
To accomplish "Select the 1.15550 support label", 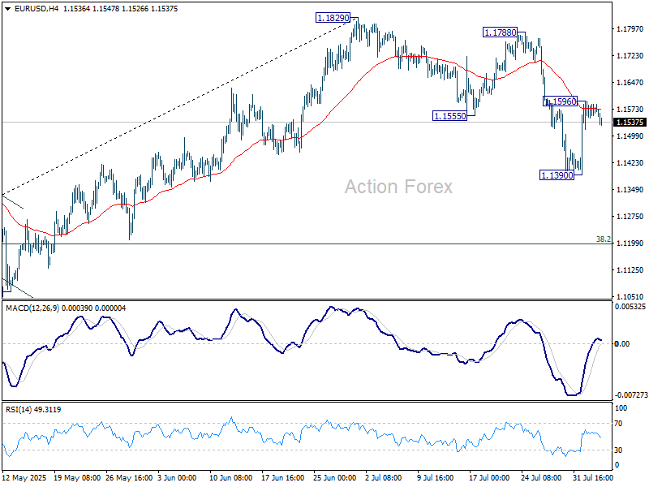I will click(x=449, y=116).
